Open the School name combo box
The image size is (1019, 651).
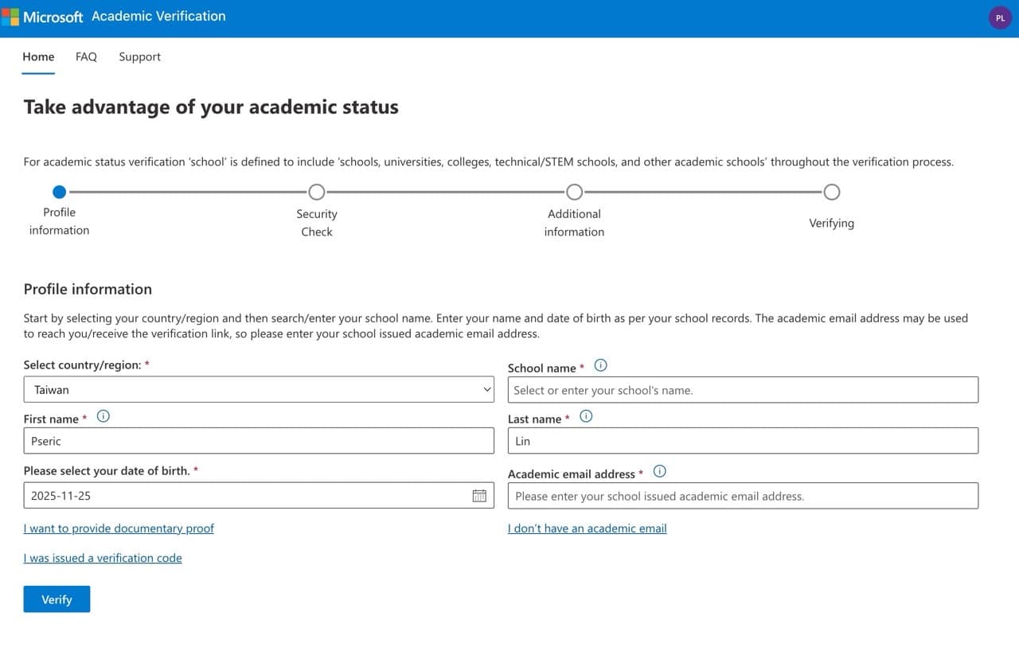(743, 390)
